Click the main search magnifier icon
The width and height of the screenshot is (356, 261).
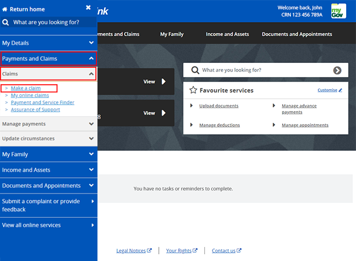click(195, 70)
